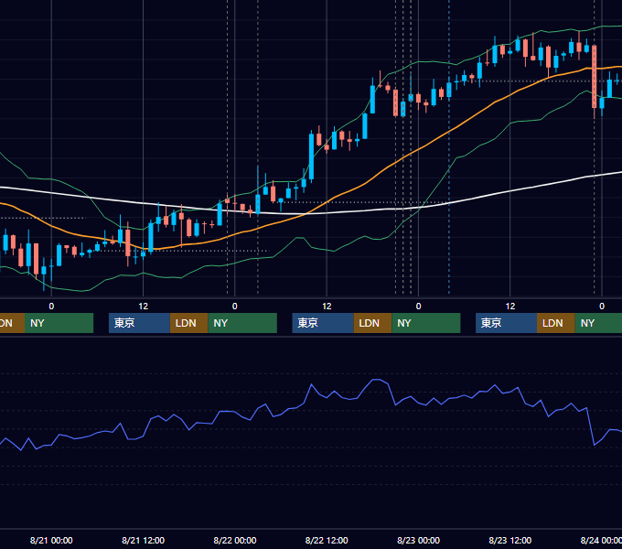Click the 東京 session bar for 8/21
Viewport: 622px width, 549px height.
click(139, 323)
